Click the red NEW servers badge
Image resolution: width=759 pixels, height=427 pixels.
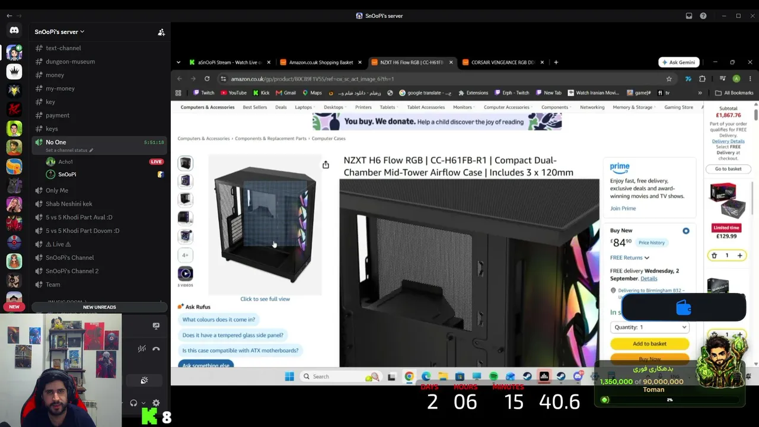(x=14, y=307)
